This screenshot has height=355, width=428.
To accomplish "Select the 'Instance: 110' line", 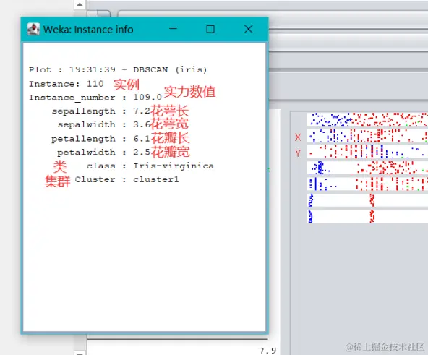I will 67,84.
